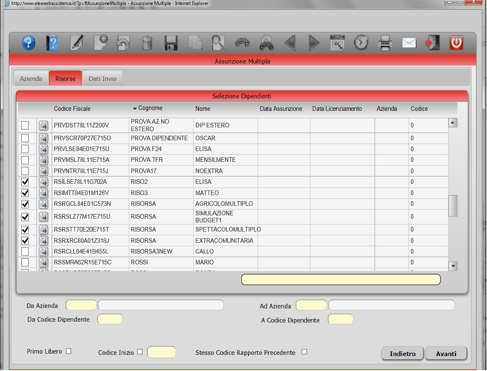Select the ROSSI cognome cell
The height and width of the screenshot is (371, 487).
(x=161, y=263)
